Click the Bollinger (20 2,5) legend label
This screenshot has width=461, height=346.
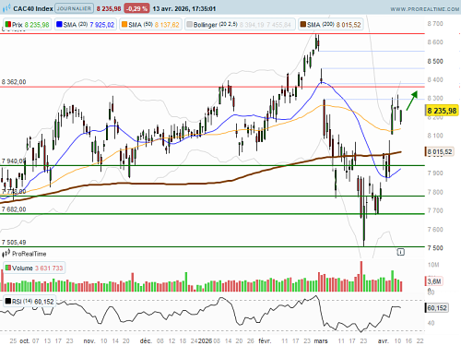(x=216, y=25)
